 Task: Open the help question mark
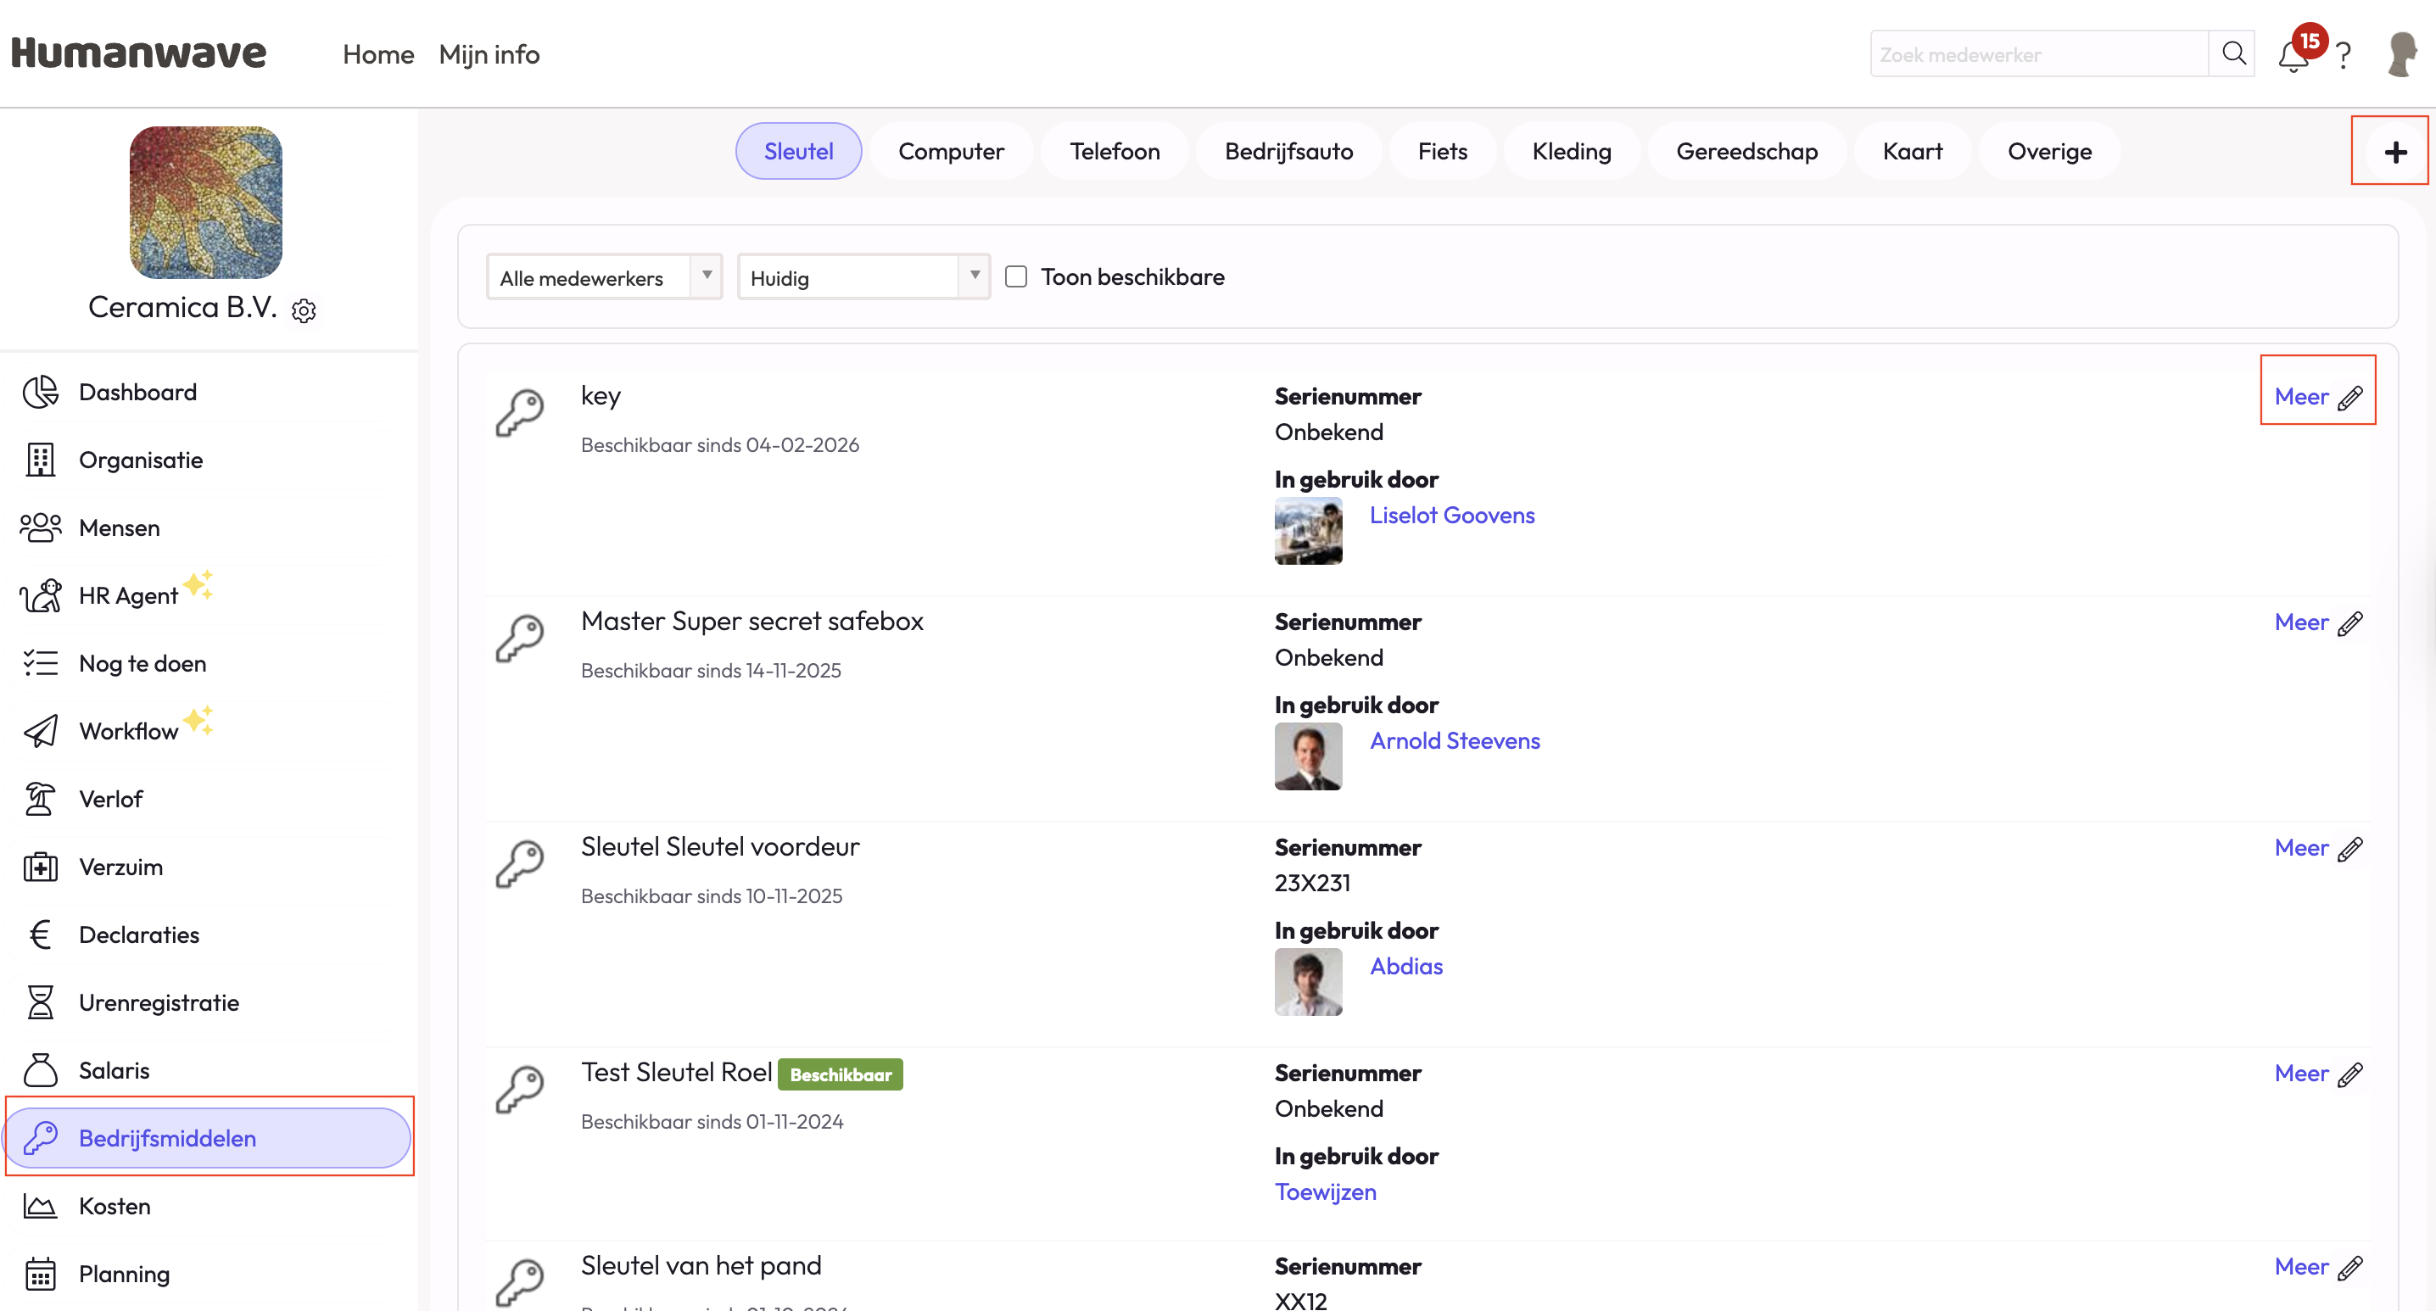(2343, 56)
